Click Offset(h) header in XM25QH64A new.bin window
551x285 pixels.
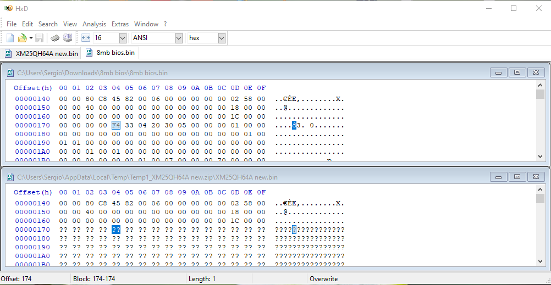tap(33, 192)
